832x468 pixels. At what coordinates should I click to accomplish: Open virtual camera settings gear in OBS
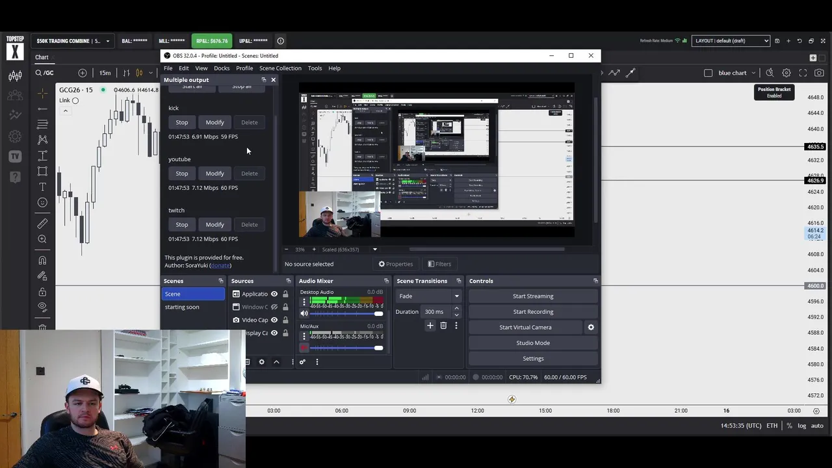(591, 327)
